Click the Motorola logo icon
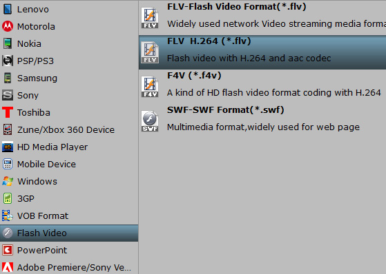The image size is (386, 274). point(8,26)
